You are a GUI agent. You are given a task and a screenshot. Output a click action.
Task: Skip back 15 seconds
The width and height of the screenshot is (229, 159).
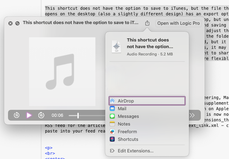tap(16, 115)
